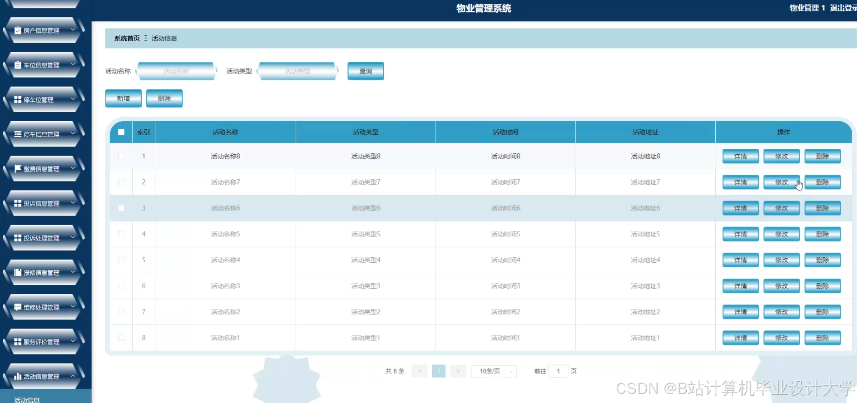Viewport: 857px width, 403px height.
Task: Click the 服务评价管理 grid icon
Action: (18, 342)
